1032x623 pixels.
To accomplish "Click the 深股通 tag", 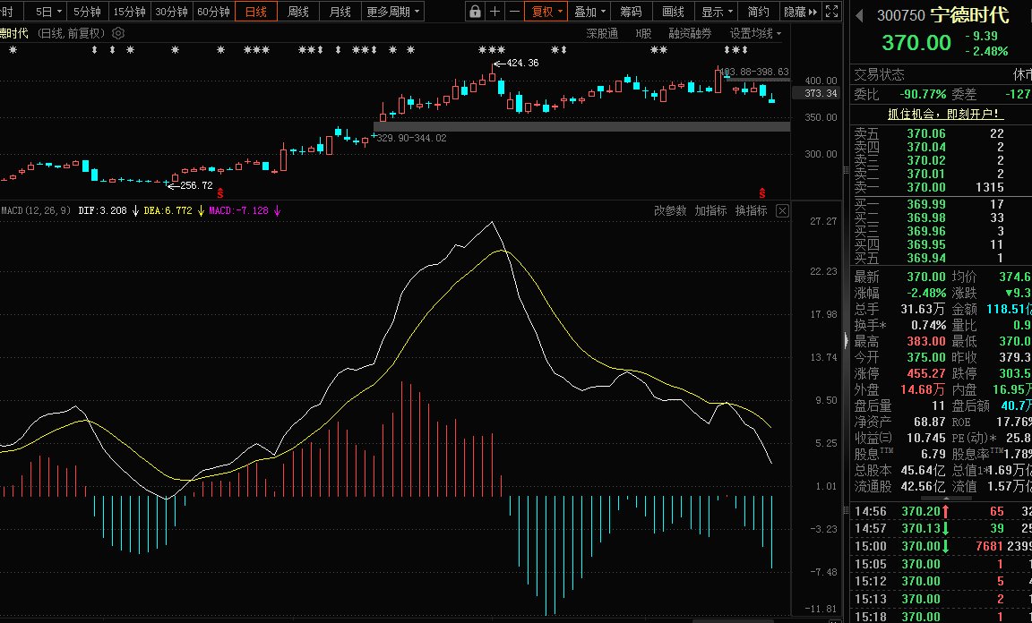I will pos(602,33).
